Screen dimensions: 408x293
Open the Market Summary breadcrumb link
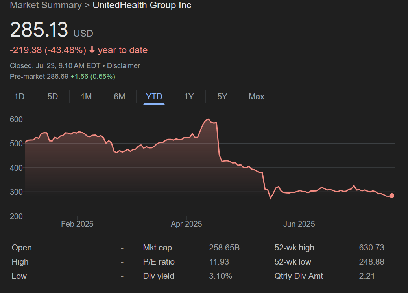(46, 5)
